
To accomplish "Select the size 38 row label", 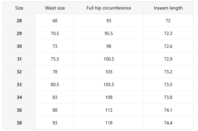I will point(19,123).
